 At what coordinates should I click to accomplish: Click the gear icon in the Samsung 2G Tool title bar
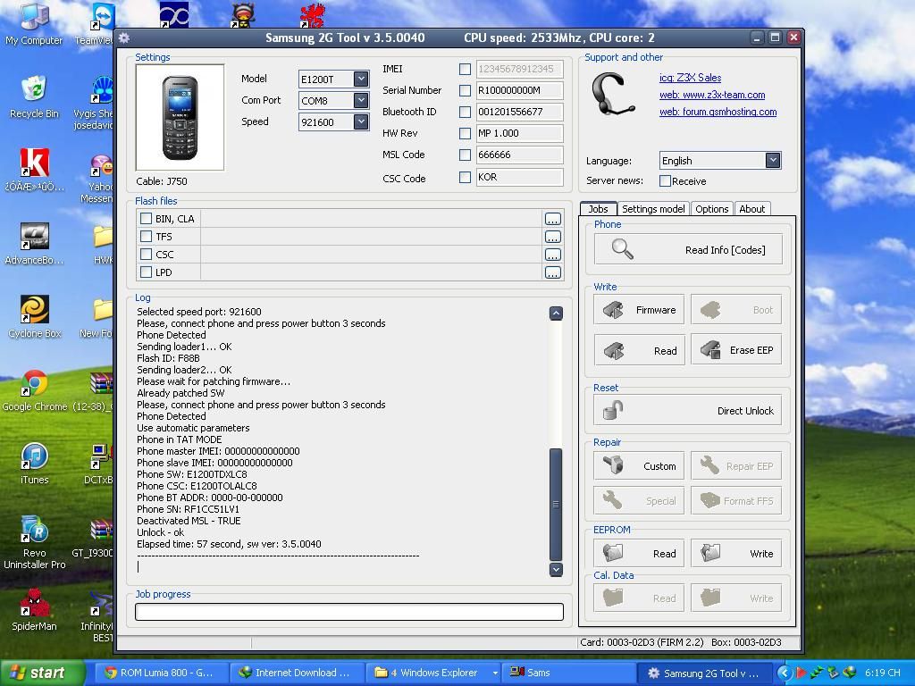123,38
